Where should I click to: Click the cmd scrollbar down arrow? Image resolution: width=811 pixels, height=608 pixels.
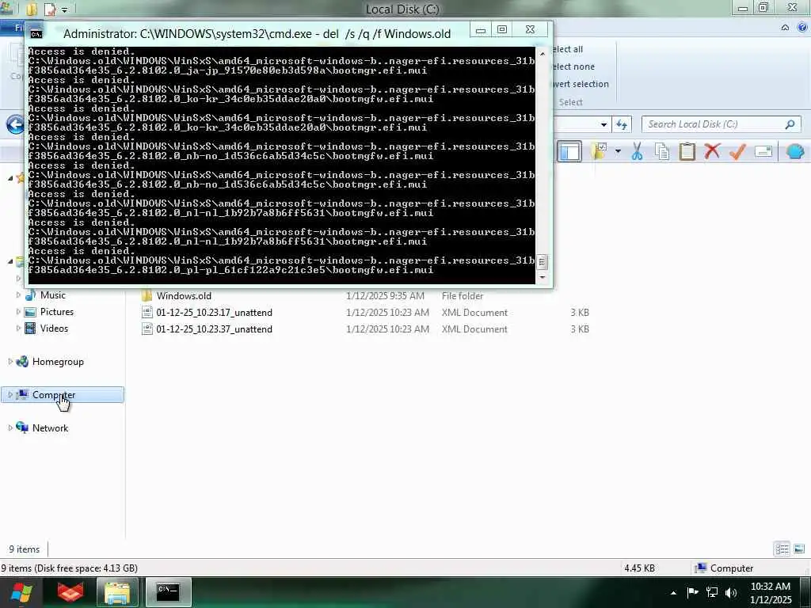(x=542, y=277)
